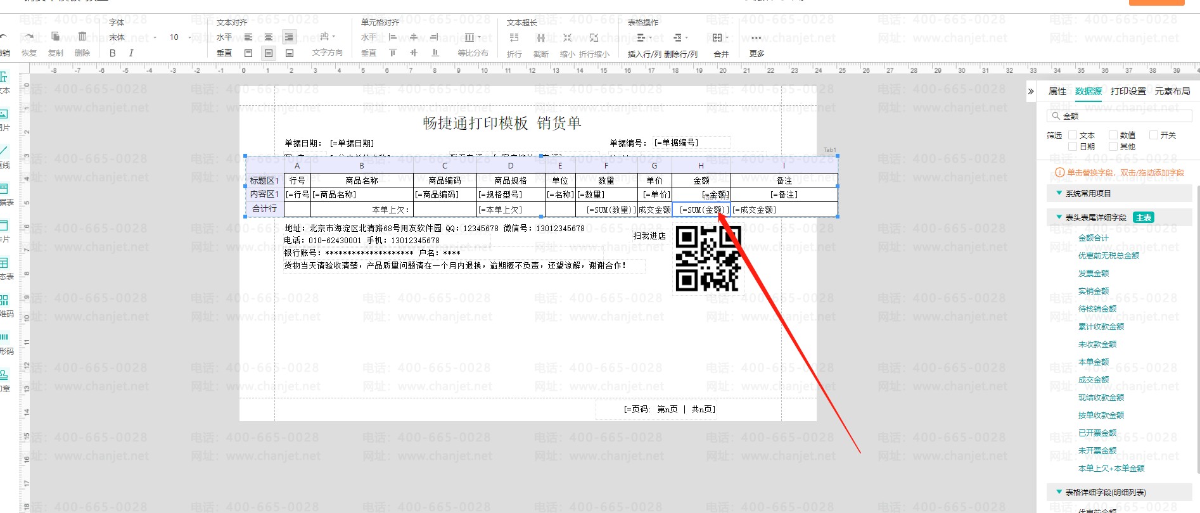Open the 合并 merge cells dropdown
This screenshot has width=1200, height=513.
click(x=720, y=38)
